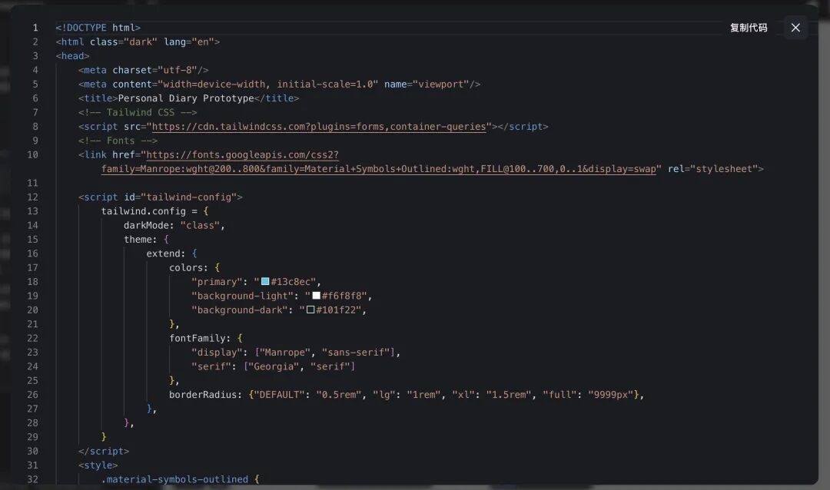
Task: Click the script id="tailwind-config" tag
Action: point(161,197)
